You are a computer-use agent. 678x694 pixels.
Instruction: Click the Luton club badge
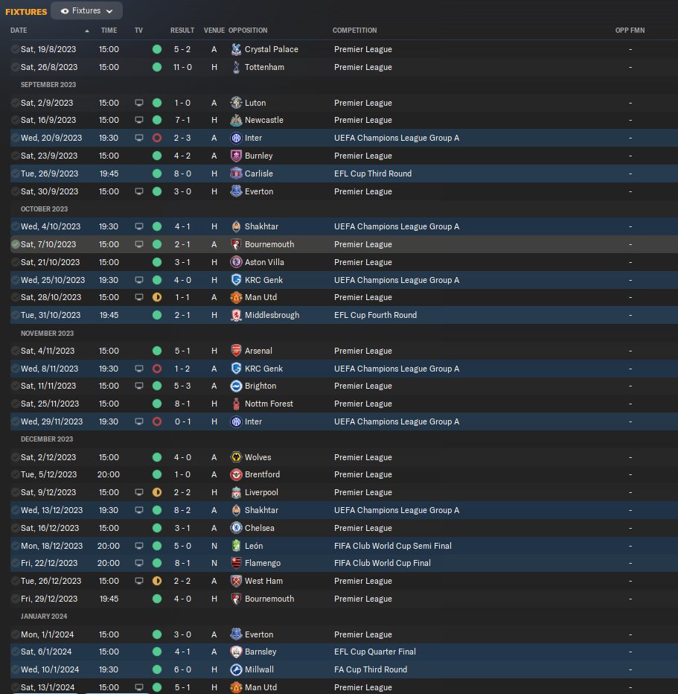tap(236, 103)
